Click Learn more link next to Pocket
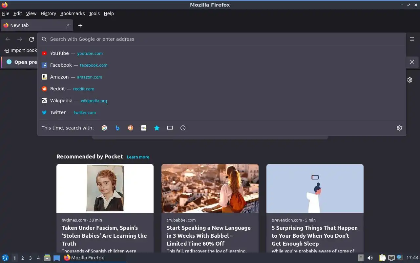Image resolution: width=420 pixels, height=263 pixels. click(138, 157)
